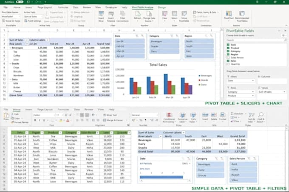Check the Quantity field checkbox
This screenshot has height=192, width=289.
point(228,64)
